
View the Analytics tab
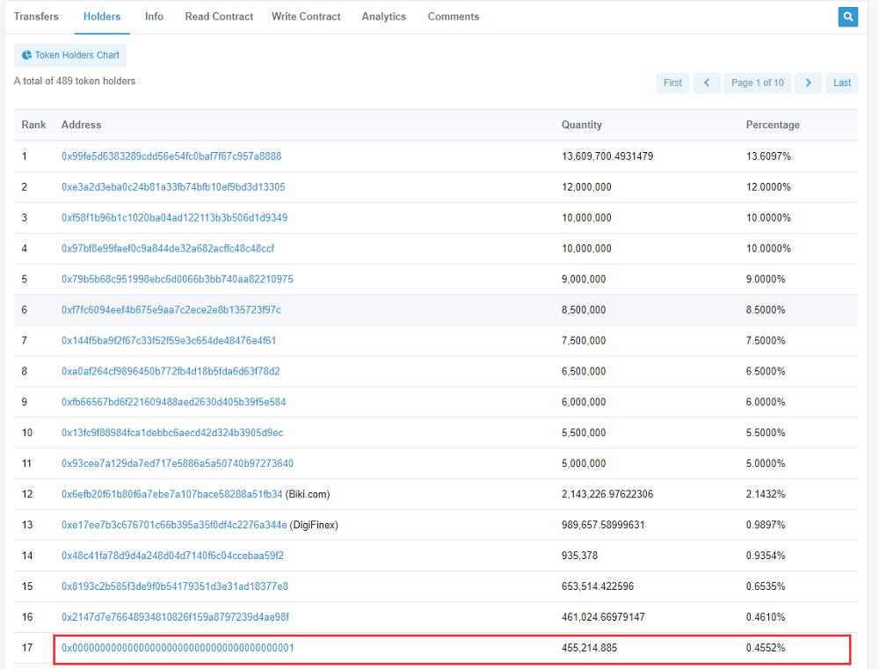coord(383,17)
